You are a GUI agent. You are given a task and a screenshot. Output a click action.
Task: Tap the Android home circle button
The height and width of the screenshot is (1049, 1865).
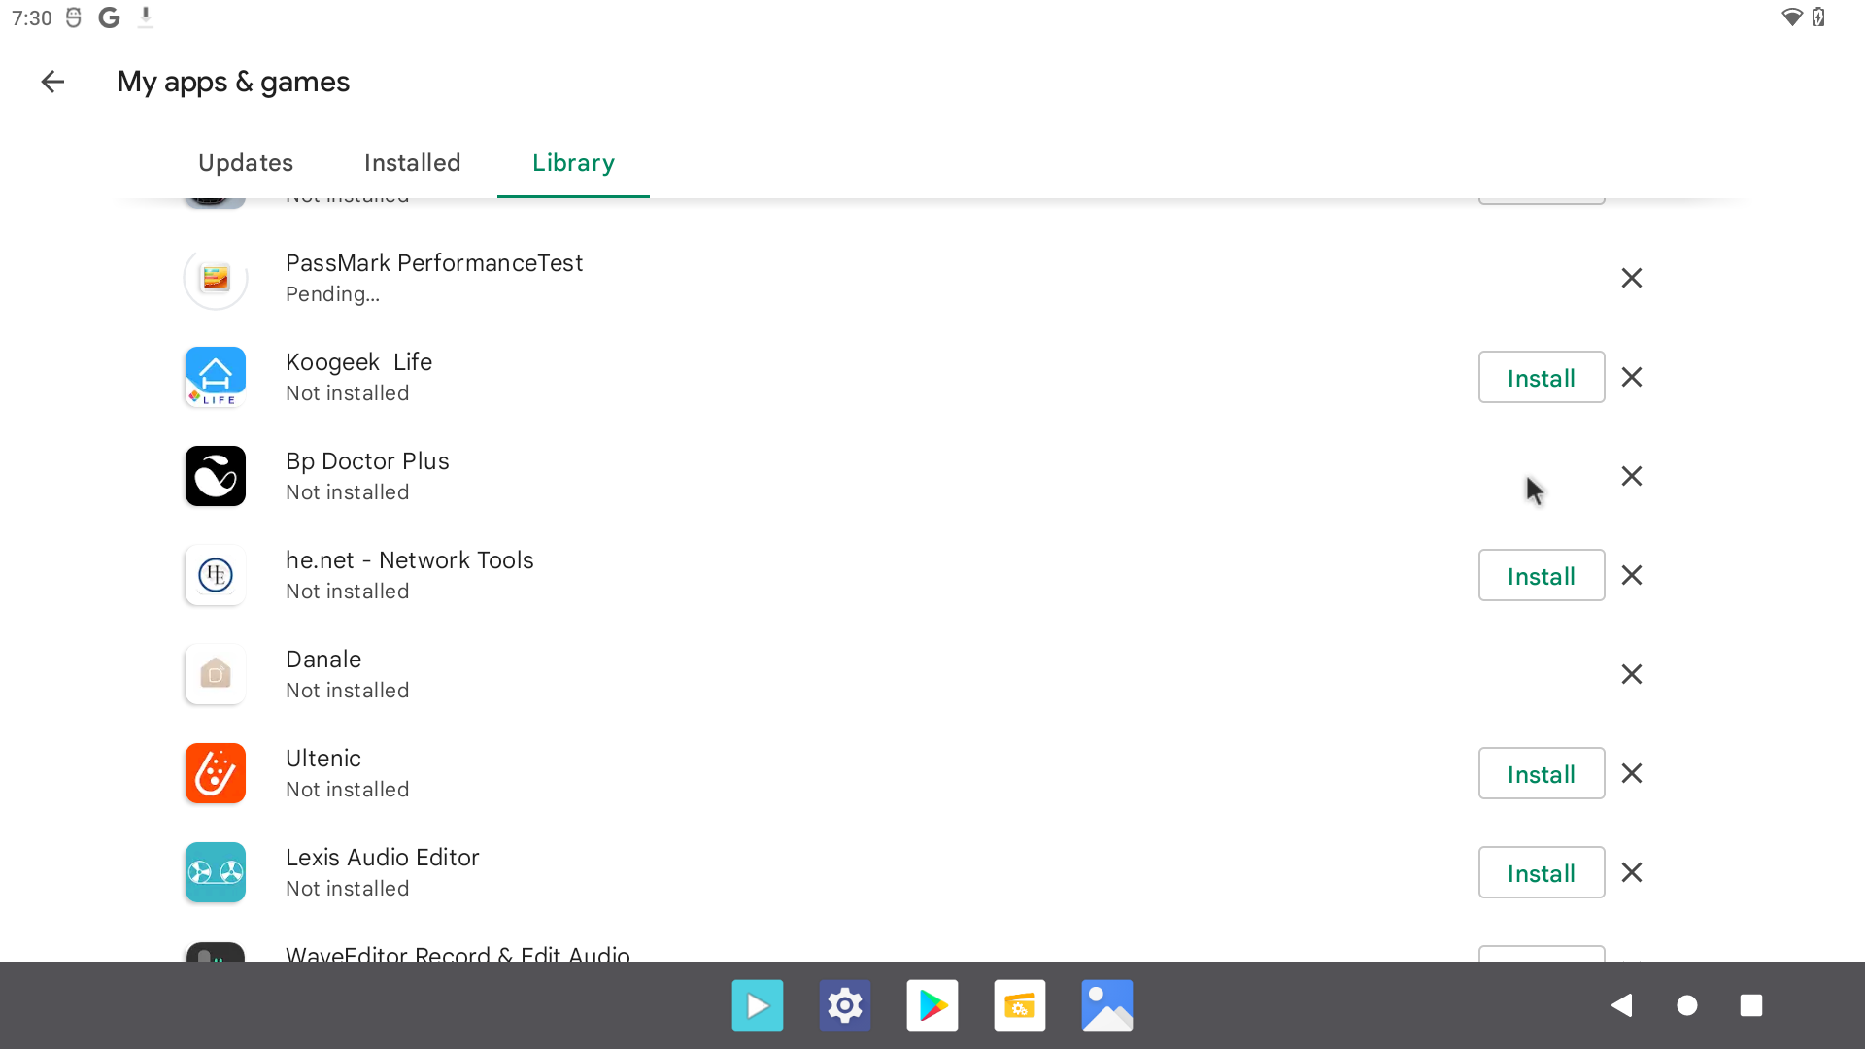(1687, 1005)
